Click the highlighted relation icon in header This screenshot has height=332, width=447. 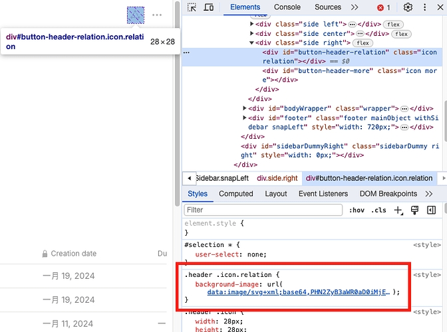point(136,15)
